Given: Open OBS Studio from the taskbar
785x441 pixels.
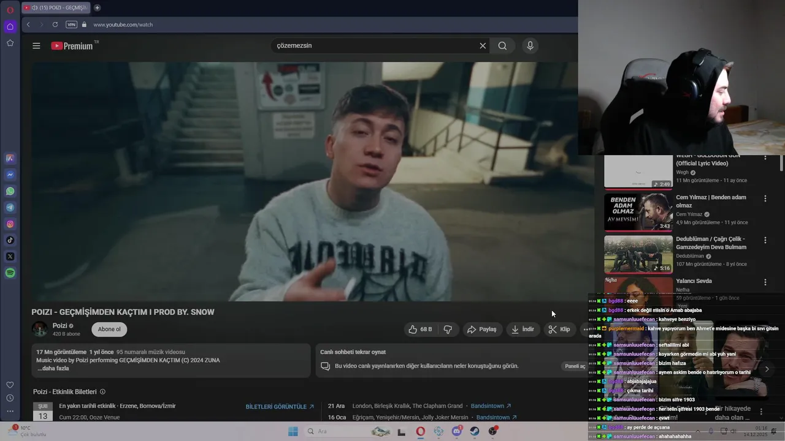Looking at the screenshot, I should (x=493, y=431).
